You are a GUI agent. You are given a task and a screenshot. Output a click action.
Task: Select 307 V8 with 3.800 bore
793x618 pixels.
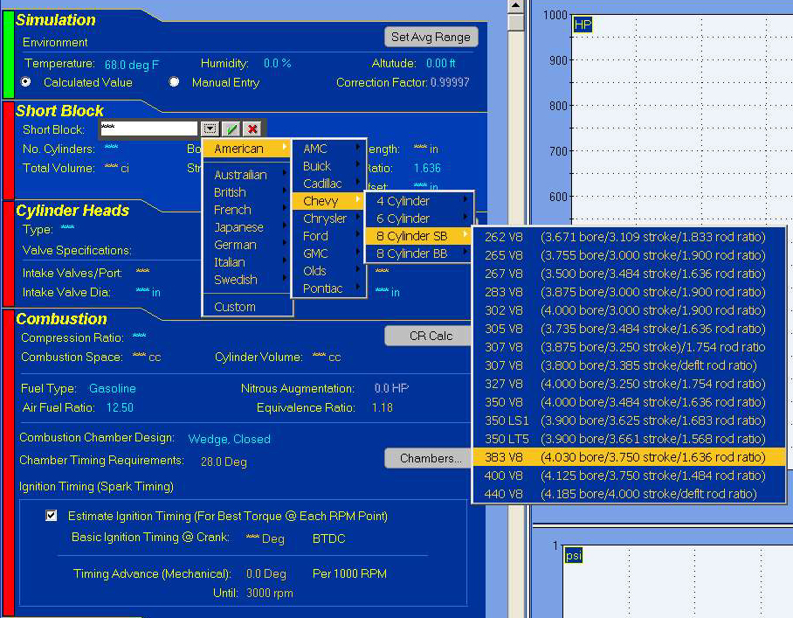(629, 365)
